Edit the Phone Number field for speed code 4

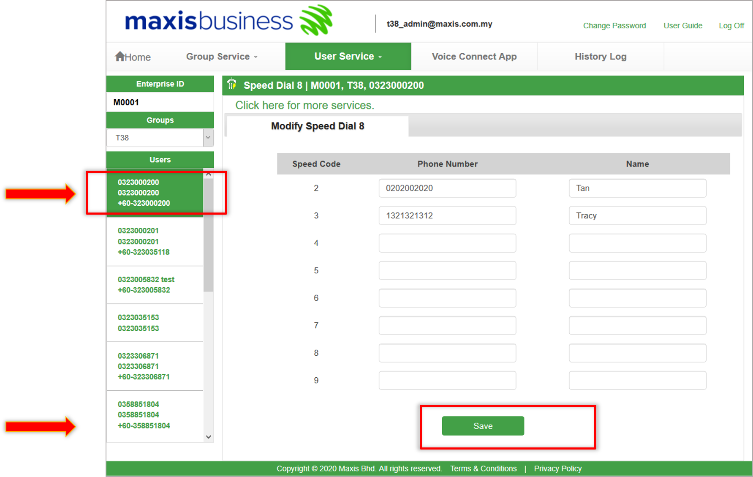(x=447, y=243)
